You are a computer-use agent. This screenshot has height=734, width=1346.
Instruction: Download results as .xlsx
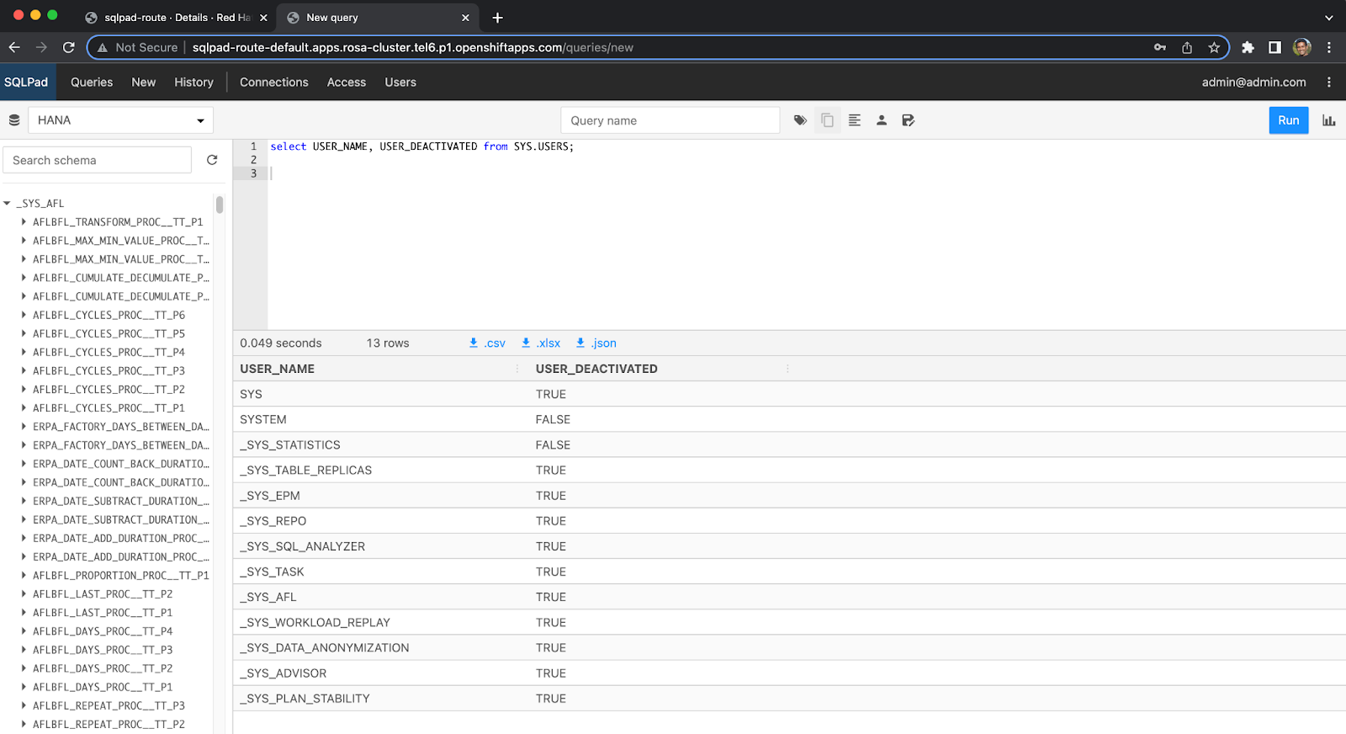tap(541, 343)
